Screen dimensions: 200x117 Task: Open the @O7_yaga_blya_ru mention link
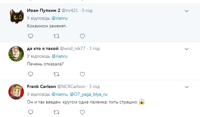click(x=89, y=94)
